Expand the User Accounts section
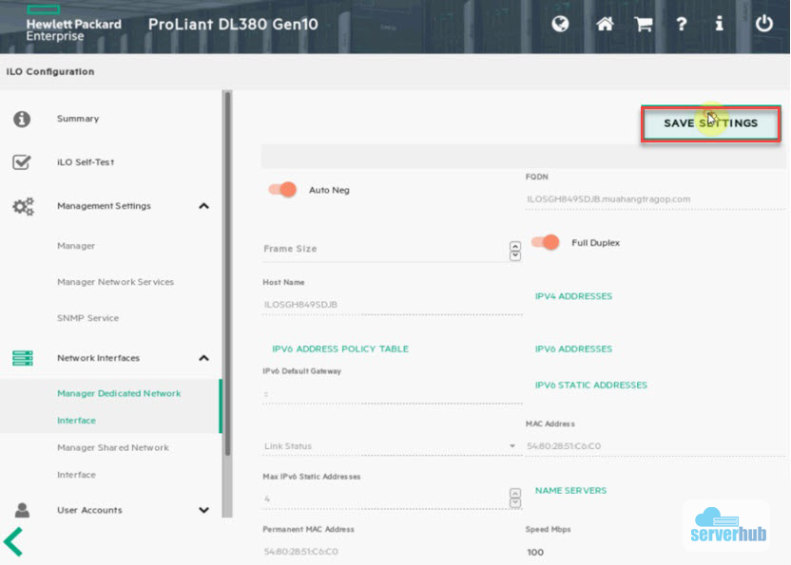 pyautogui.click(x=203, y=510)
